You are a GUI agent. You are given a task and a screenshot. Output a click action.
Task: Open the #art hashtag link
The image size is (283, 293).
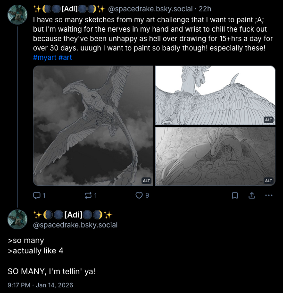coord(65,58)
